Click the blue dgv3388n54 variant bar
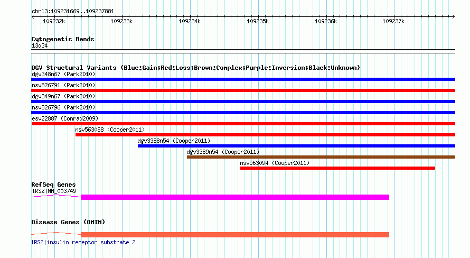 [296, 146]
